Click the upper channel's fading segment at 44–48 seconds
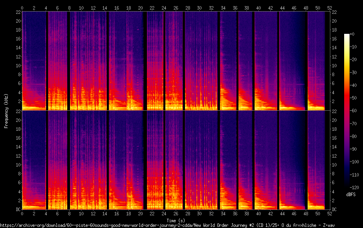Screen dimensions: 363x228 [x=293, y=61]
